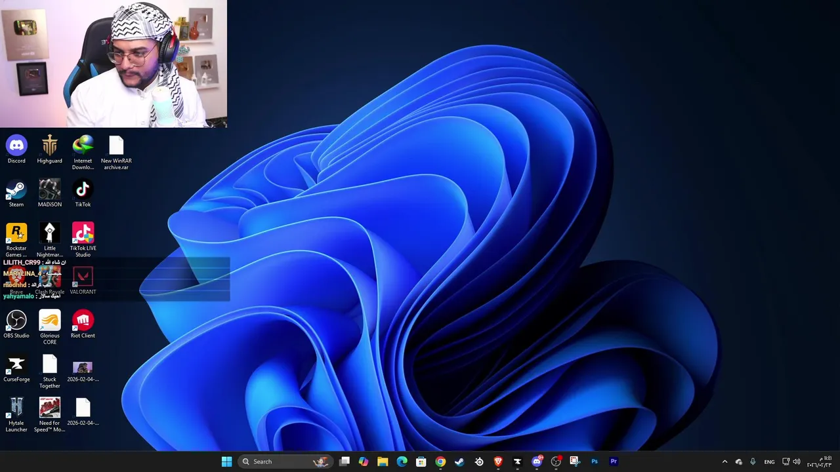Open the ENG language switcher
Viewport: 840px width, 472px height.
click(x=769, y=462)
